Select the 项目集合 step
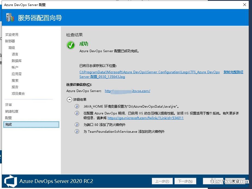This screenshot has height=189, width=252. [x=18, y=93]
